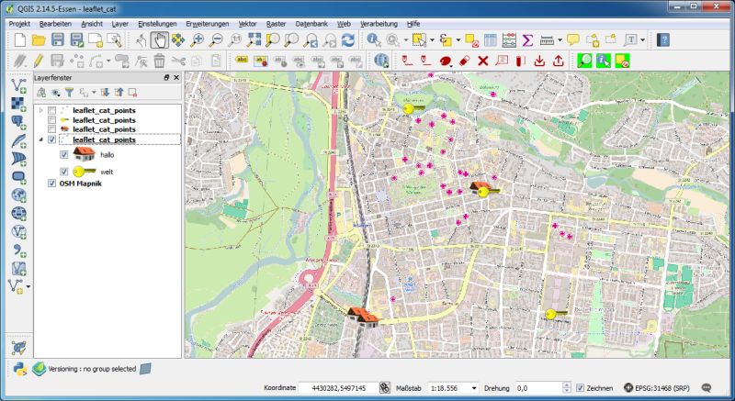Click the Drehung value field
Image resolution: width=735 pixels, height=401 pixels.
pos(538,388)
